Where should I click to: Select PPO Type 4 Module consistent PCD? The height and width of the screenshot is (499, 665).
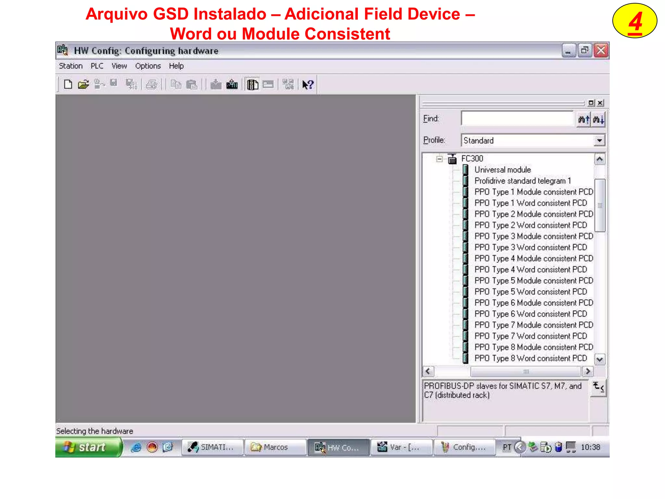(533, 258)
